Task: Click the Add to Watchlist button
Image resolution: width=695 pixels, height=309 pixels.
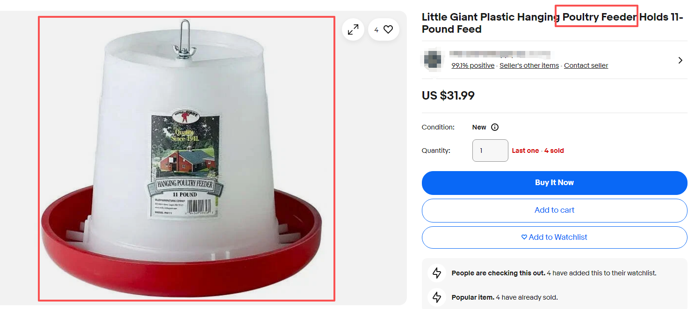Action: click(554, 237)
